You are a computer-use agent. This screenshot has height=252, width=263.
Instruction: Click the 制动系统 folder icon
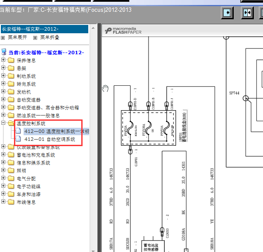pyautogui.click(x=11, y=76)
